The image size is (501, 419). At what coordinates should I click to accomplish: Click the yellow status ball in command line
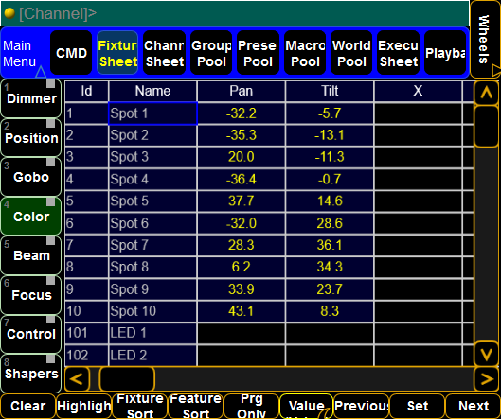tap(9, 13)
